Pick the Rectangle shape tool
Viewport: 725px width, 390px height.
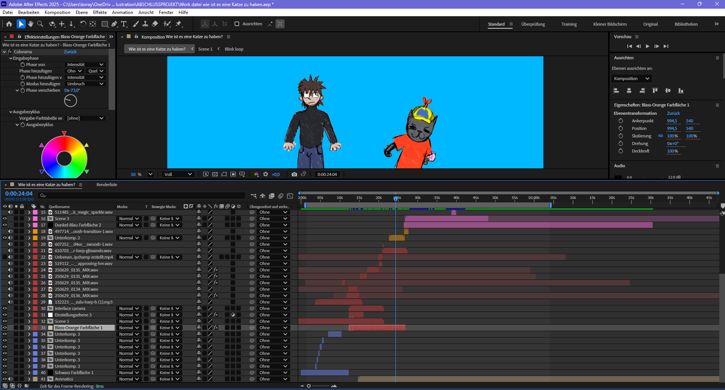click(x=105, y=24)
